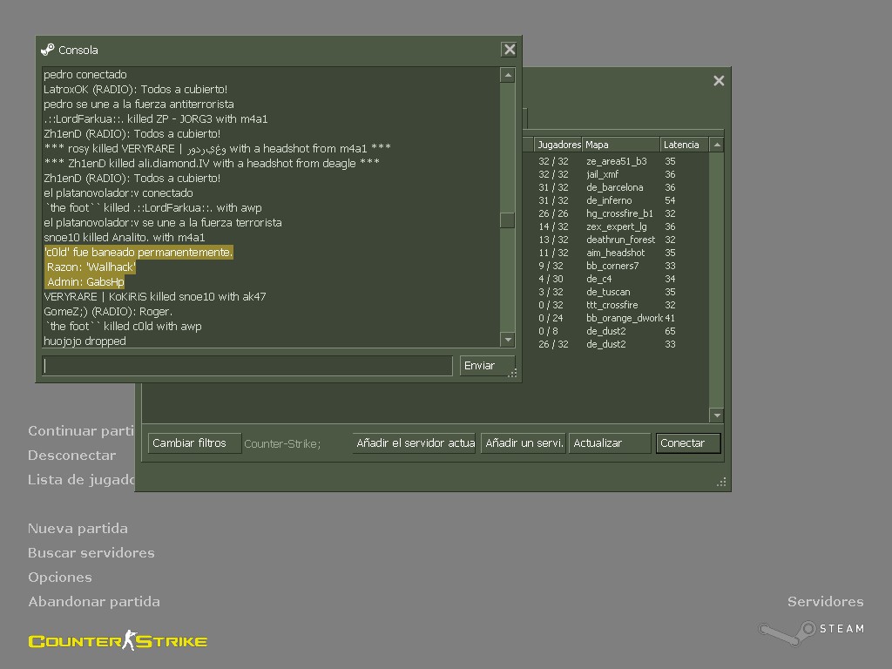This screenshot has height=669, width=892.
Task: Click the console resize grip
Action: 512,373
